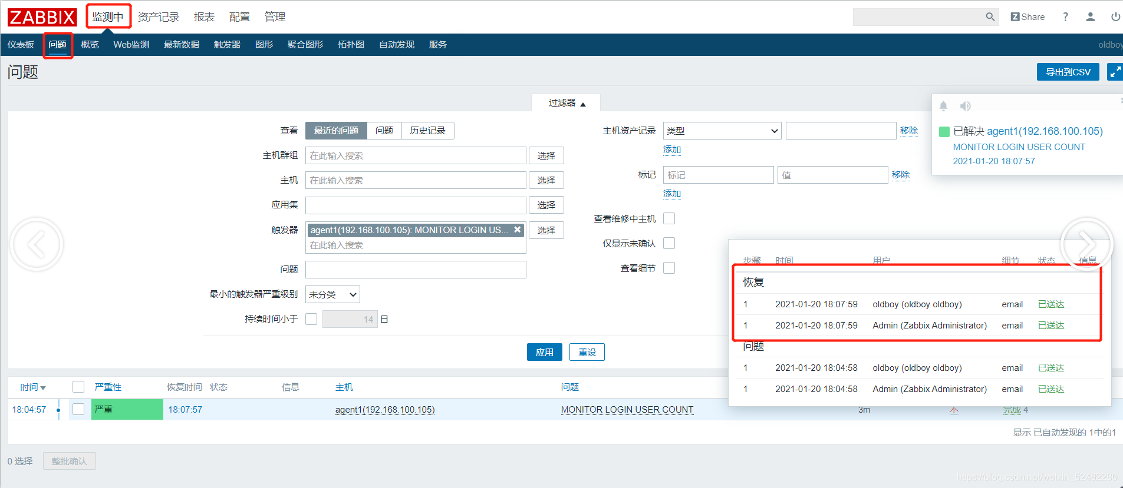The image size is (1123, 488).
Task: Go to the Web监测 submenu
Action: point(131,45)
